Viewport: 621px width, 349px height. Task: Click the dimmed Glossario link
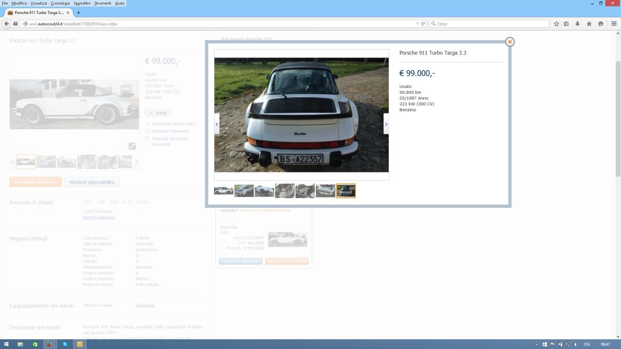(x=146, y=305)
